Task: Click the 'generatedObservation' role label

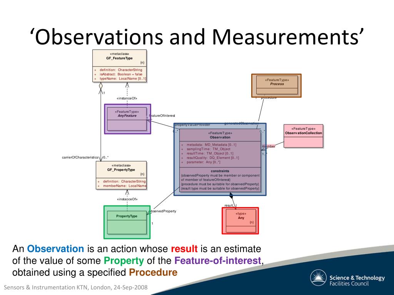Action: [x=241, y=123]
